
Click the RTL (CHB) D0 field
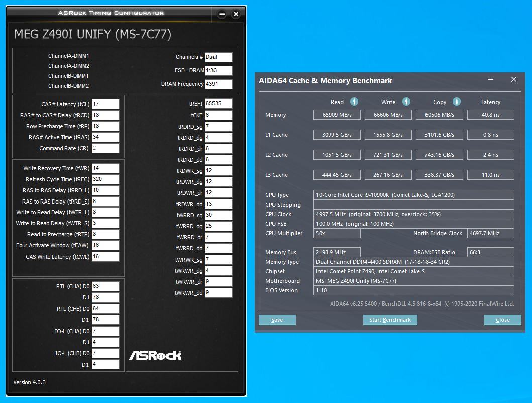click(105, 309)
